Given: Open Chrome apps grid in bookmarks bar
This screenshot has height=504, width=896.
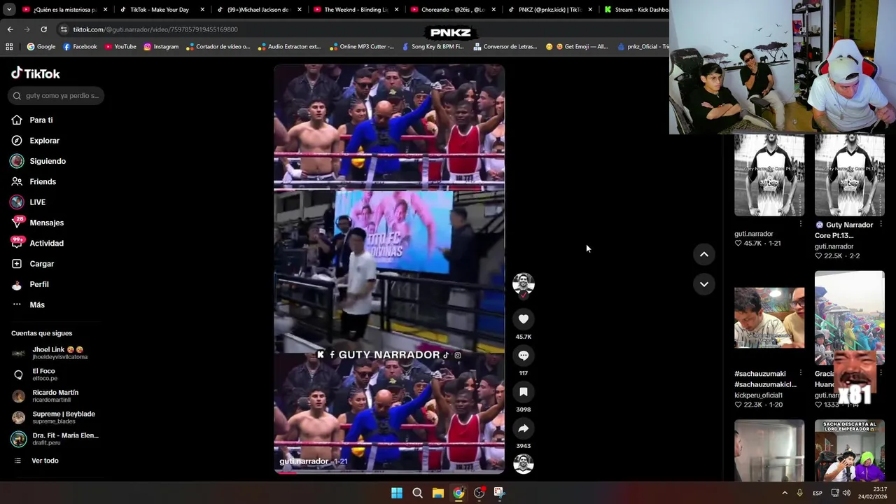Looking at the screenshot, I should click(9, 47).
